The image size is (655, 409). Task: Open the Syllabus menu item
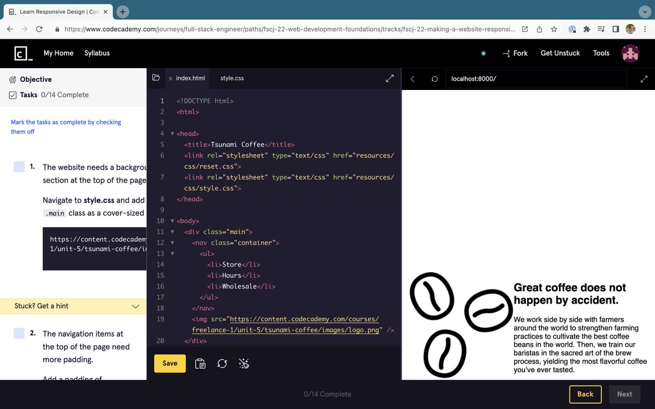(x=97, y=53)
